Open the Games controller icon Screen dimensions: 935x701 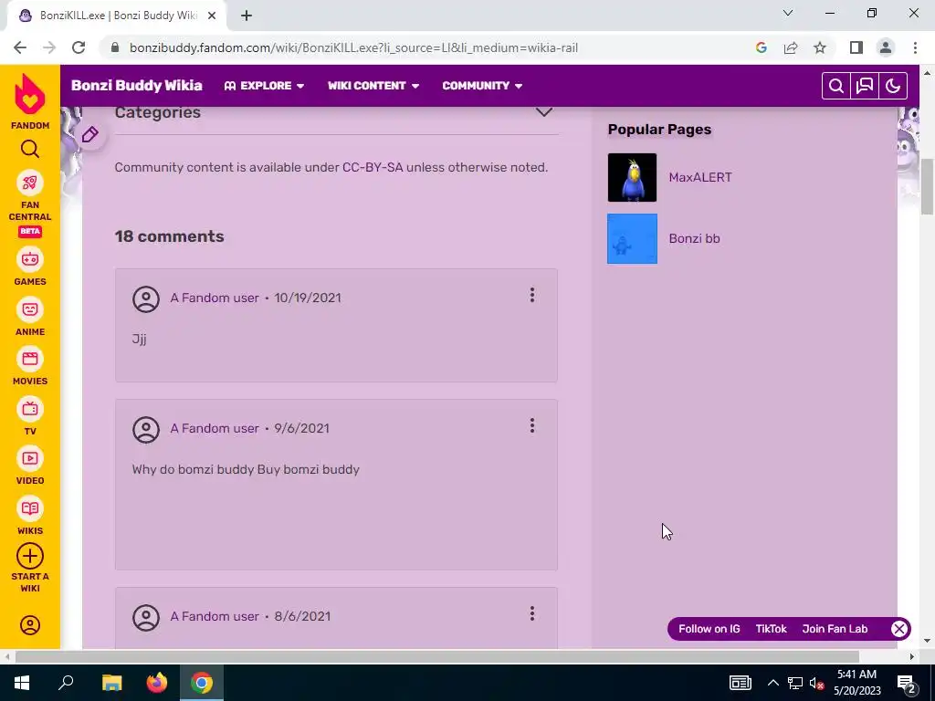(x=30, y=259)
